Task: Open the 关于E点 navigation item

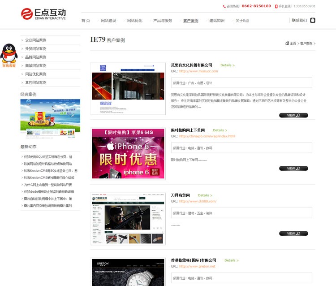Action: pyautogui.click(x=242, y=21)
